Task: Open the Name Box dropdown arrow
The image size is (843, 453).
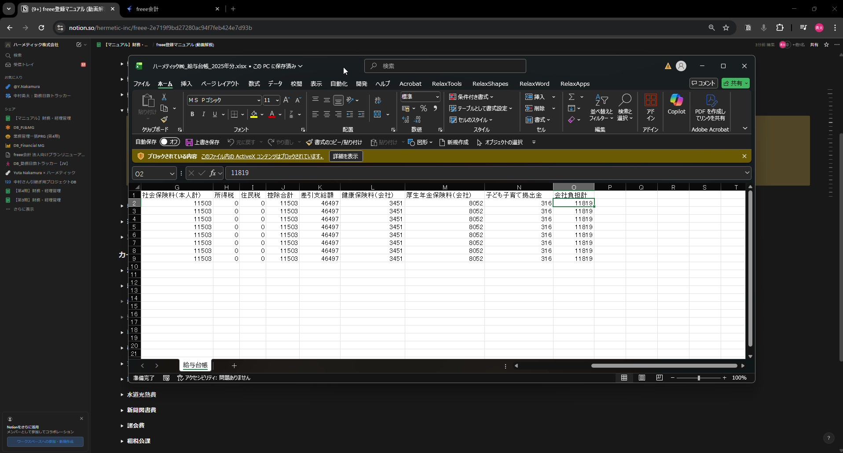Action: pyautogui.click(x=172, y=174)
